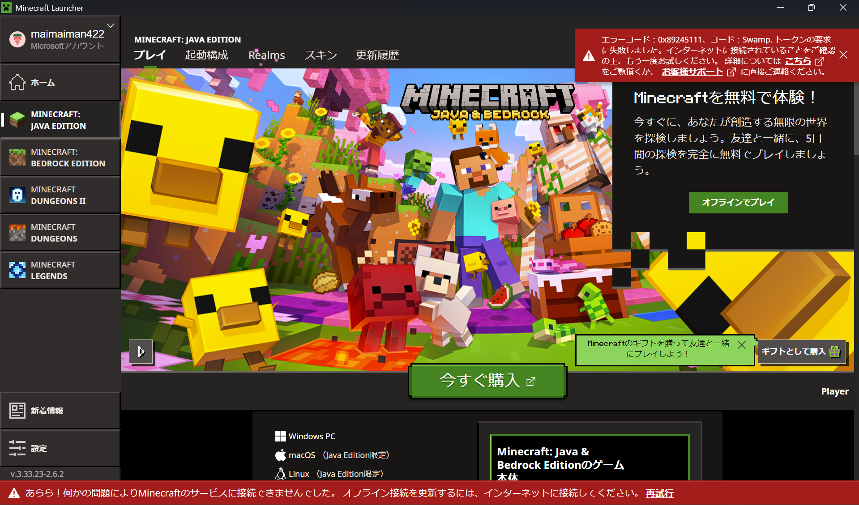Open the ホーム home icon
Screen dimensions: 859x505
(17, 82)
